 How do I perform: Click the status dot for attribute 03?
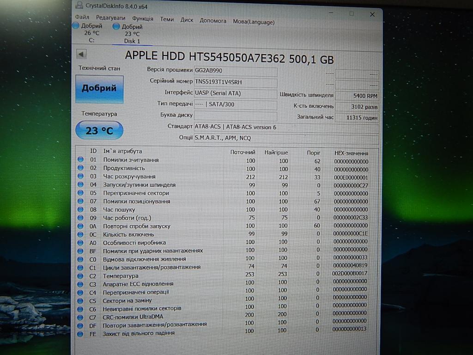click(80, 176)
